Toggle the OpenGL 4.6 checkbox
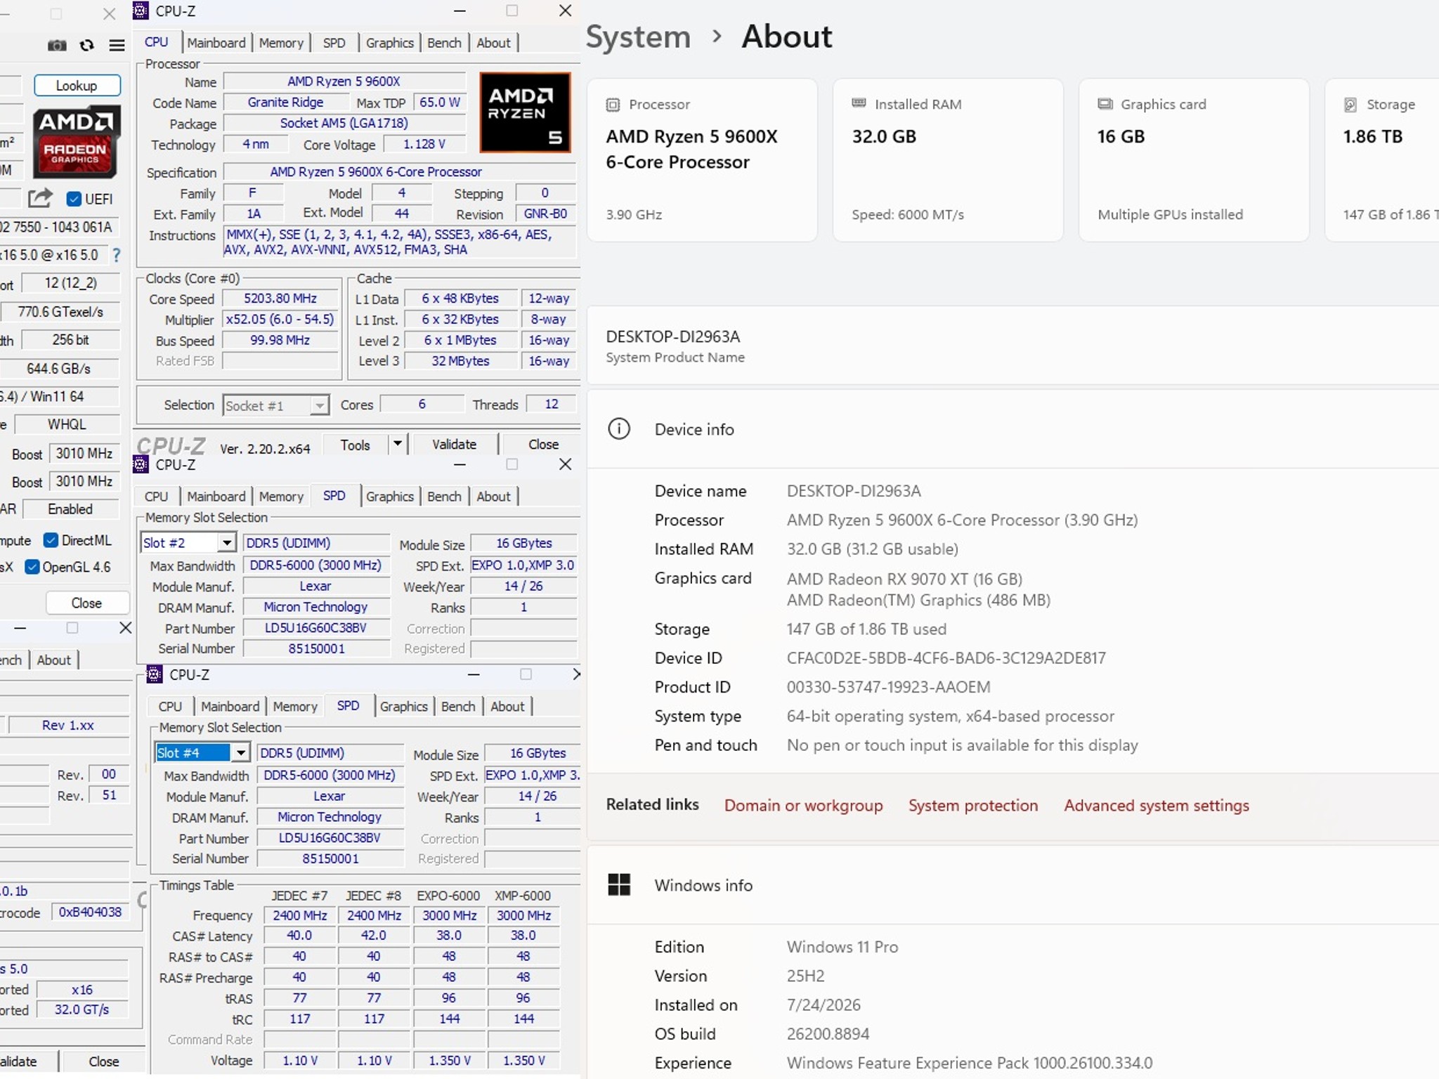1439x1079 pixels. (32, 567)
